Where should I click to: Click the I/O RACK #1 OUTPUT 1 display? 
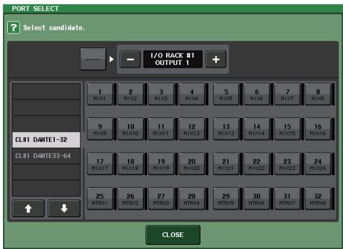coord(173,59)
